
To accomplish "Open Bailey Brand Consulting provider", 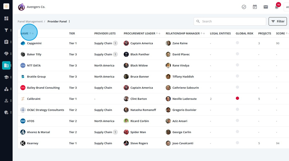I will 43,88.
